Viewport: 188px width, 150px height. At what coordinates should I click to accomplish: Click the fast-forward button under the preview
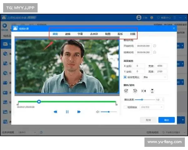79,112
